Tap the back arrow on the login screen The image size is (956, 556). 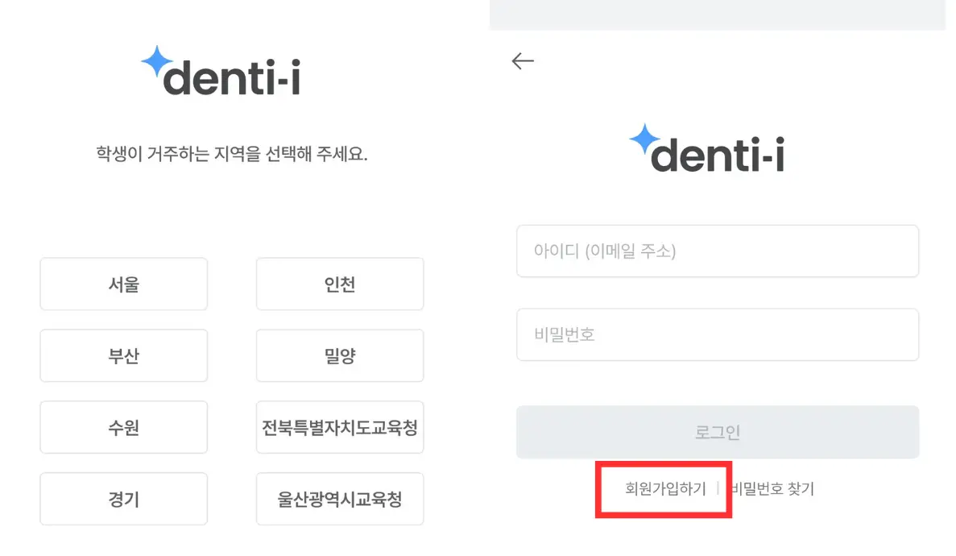(x=523, y=60)
